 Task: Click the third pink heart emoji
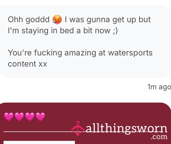30,117
